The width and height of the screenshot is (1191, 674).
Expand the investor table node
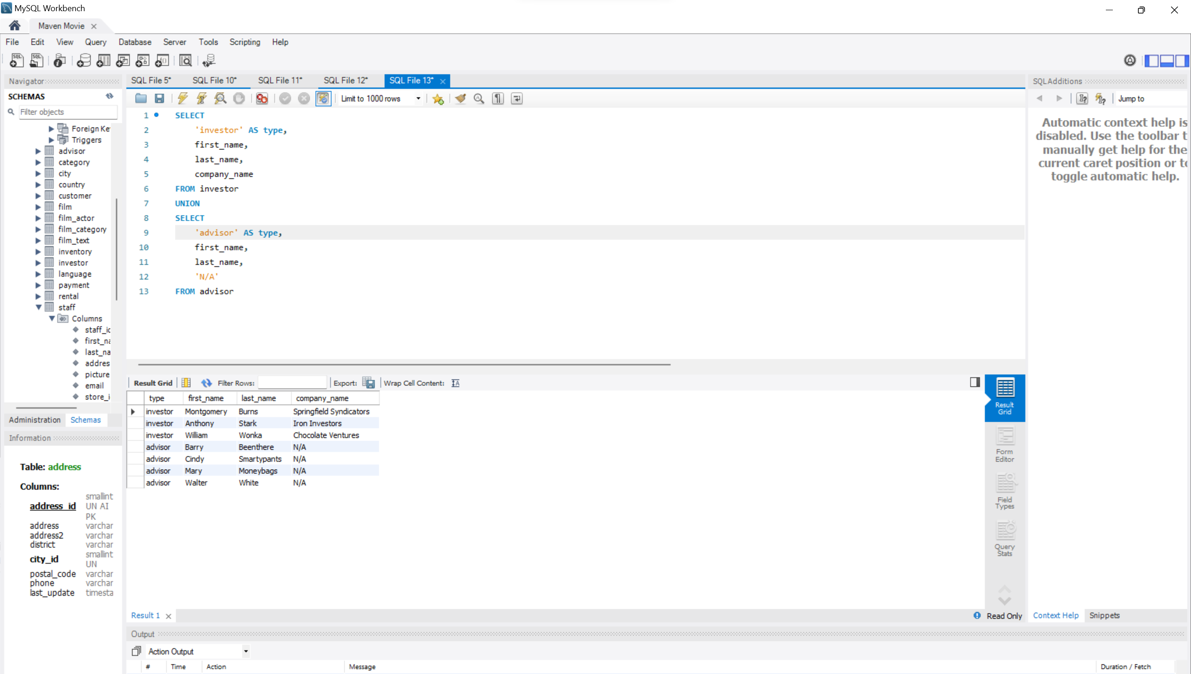coord(39,263)
